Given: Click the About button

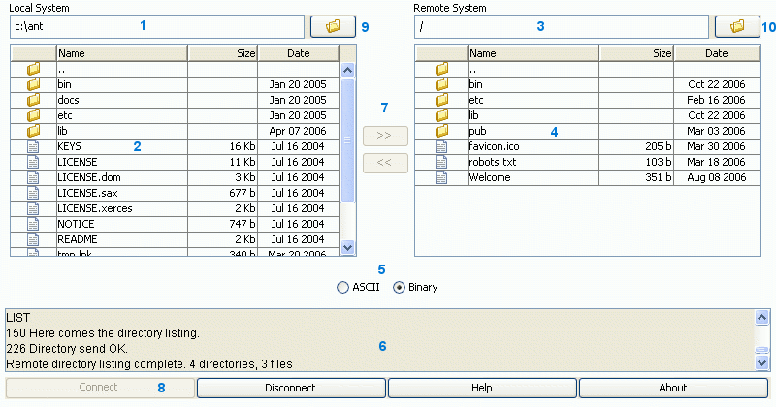Looking at the screenshot, I should tap(672, 388).
